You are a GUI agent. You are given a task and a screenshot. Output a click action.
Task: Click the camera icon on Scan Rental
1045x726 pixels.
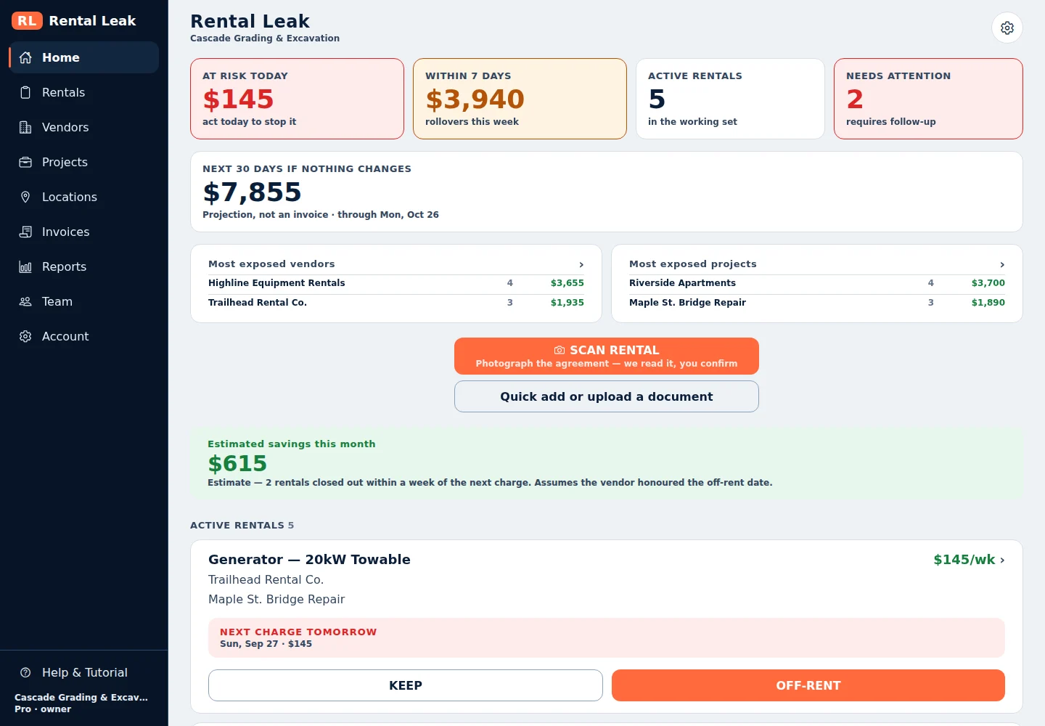560,350
